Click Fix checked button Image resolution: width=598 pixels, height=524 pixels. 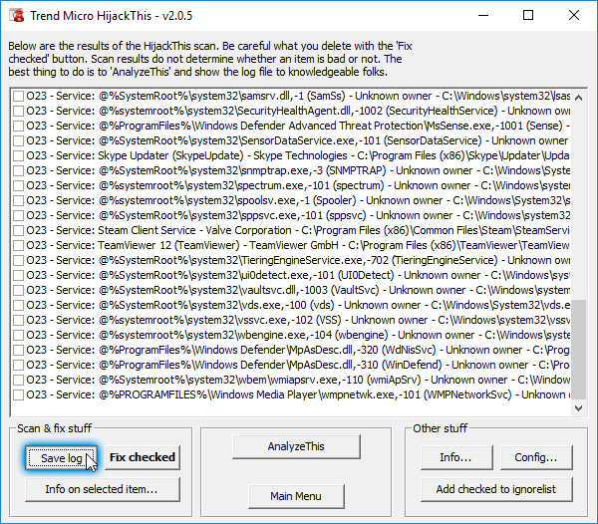point(143,457)
